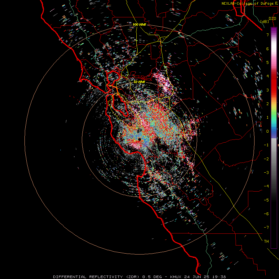The width and height of the screenshot is (279, 279).
Task: Click the 7 dB value on the color scale
Action: click(x=268, y=35)
